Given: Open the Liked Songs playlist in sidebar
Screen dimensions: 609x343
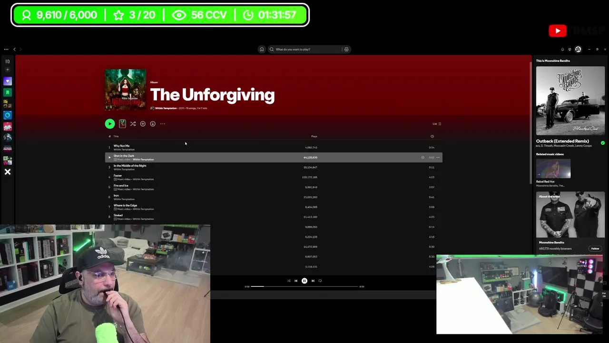Looking at the screenshot, I should click(8, 81).
